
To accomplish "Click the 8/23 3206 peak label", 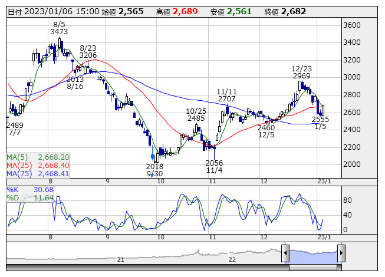I will click(x=88, y=51).
